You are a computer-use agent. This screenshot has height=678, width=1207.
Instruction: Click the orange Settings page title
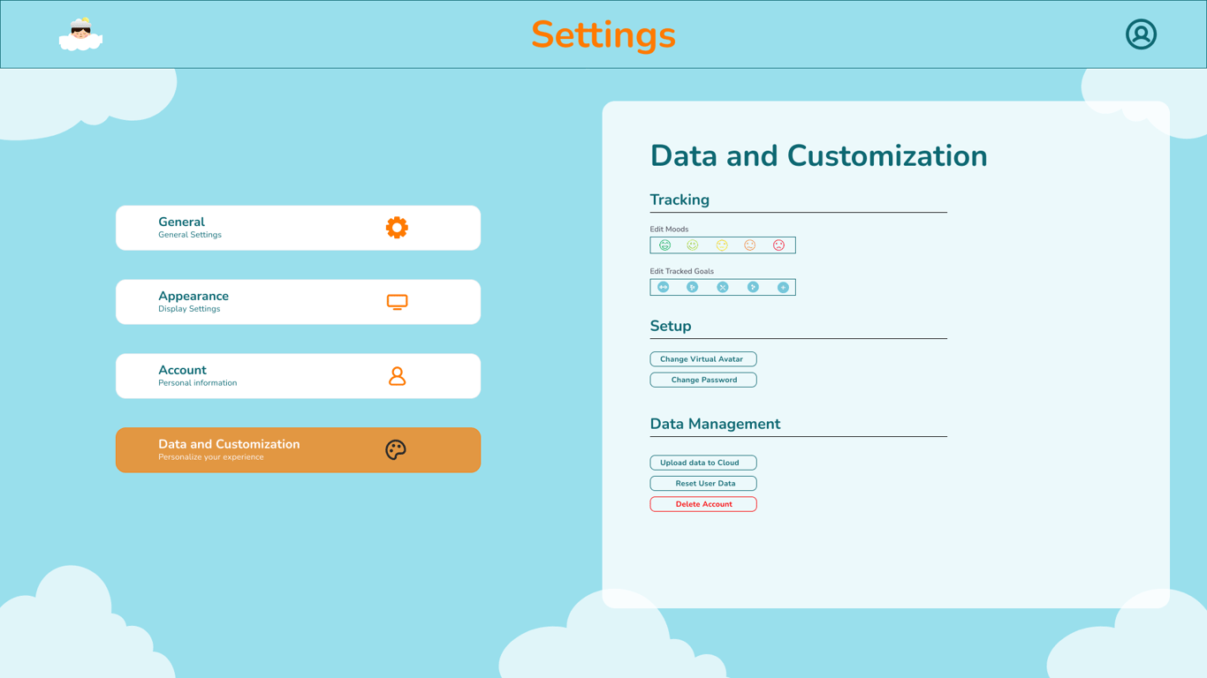[603, 34]
